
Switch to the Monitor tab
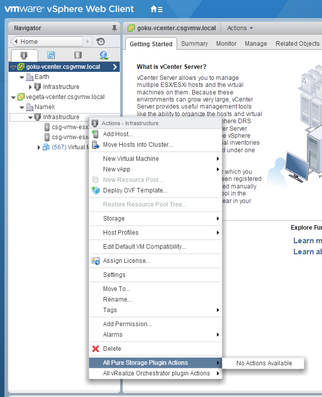[x=226, y=44]
